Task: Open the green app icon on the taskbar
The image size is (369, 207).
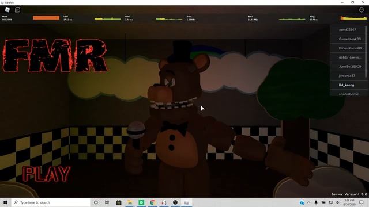Action: pyautogui.click(x=141, y=202)
